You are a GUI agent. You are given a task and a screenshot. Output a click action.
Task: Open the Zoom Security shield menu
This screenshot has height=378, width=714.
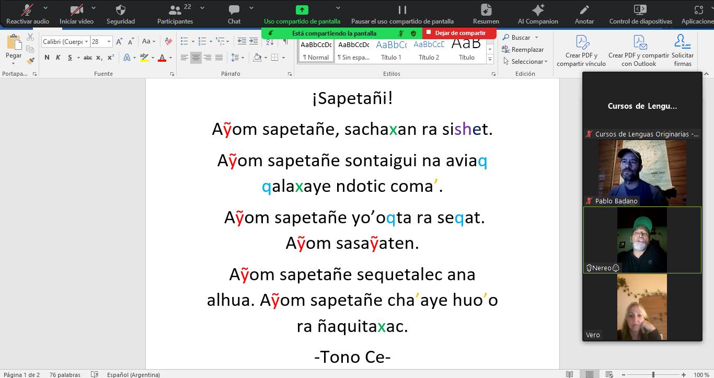120,14
